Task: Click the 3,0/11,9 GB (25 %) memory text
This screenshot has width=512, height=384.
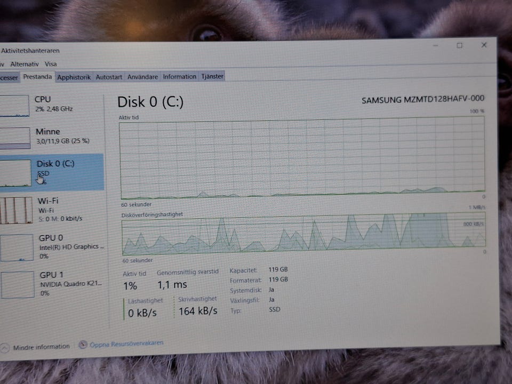Action: 63,141
